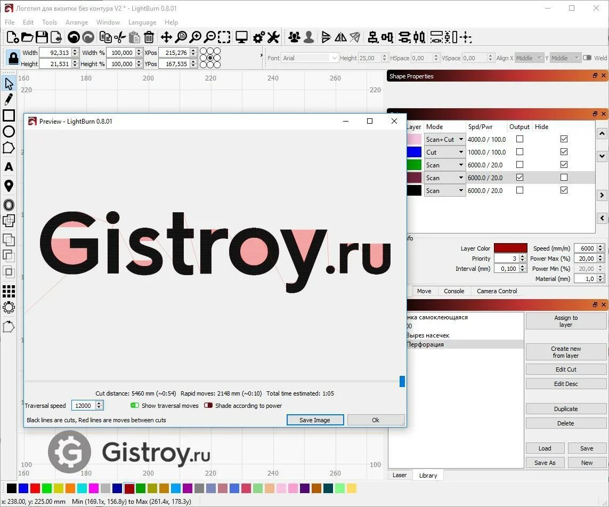Select the Text tool "A"
The image size is (609, 507).
pos(9,167)
